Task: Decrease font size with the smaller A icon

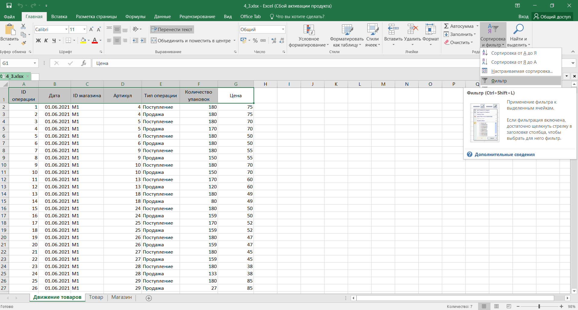Action: click(x=99, y=30)
